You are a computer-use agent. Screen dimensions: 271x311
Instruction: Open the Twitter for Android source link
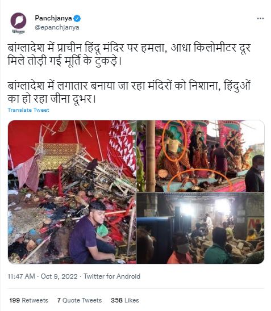pyautogui.click(x=112, y=276)
